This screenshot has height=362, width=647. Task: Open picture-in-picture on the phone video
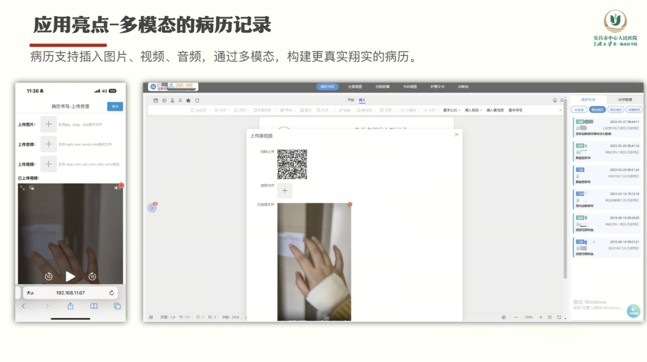[31, 188]
